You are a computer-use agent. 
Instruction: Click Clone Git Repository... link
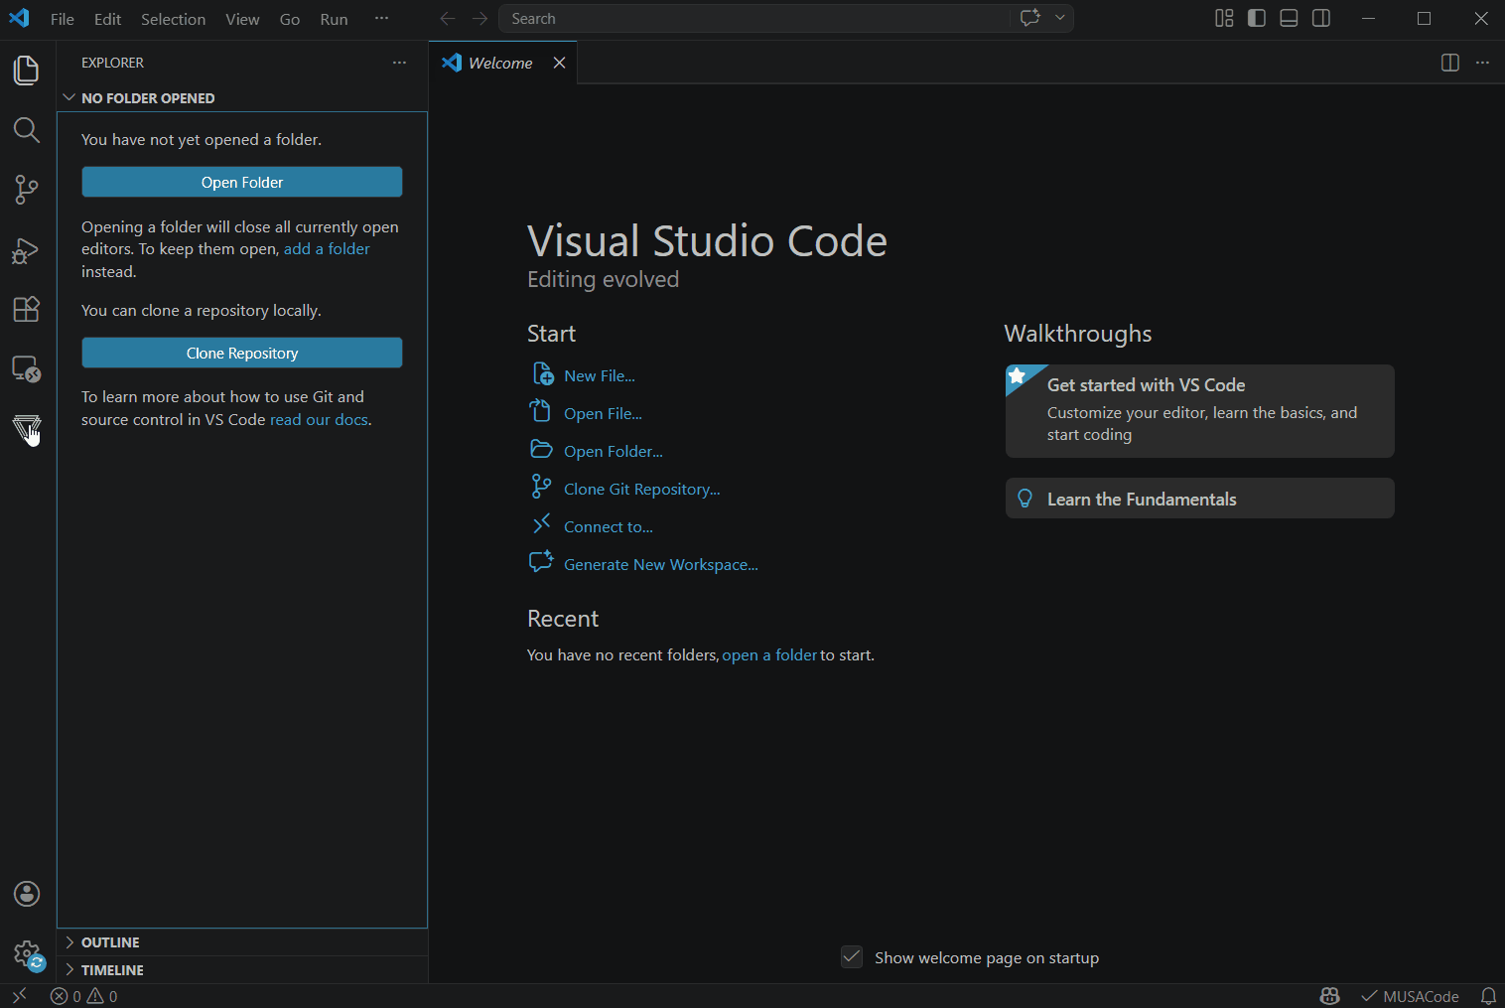tap(641, 490)
